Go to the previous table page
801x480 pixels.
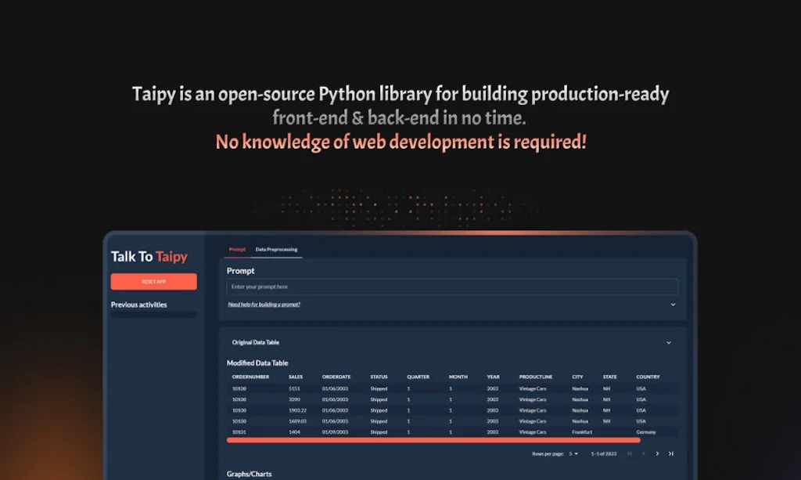(642, 453)
